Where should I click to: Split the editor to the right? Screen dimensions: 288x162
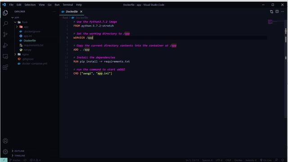click(277, 12)
